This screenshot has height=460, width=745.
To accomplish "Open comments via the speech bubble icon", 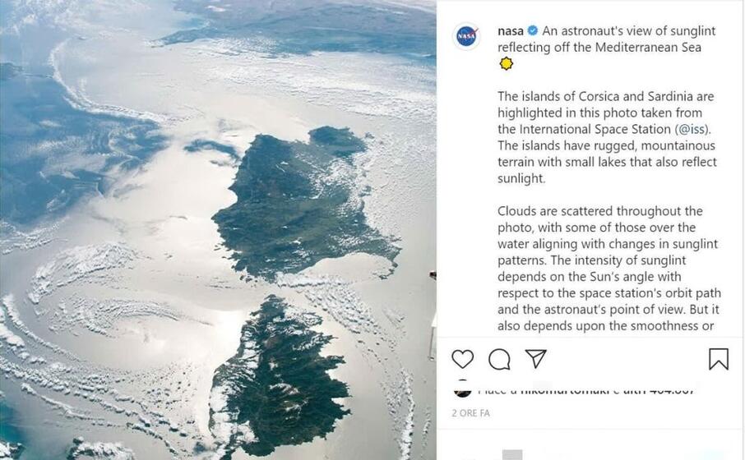I will click(x=499, y=359).
